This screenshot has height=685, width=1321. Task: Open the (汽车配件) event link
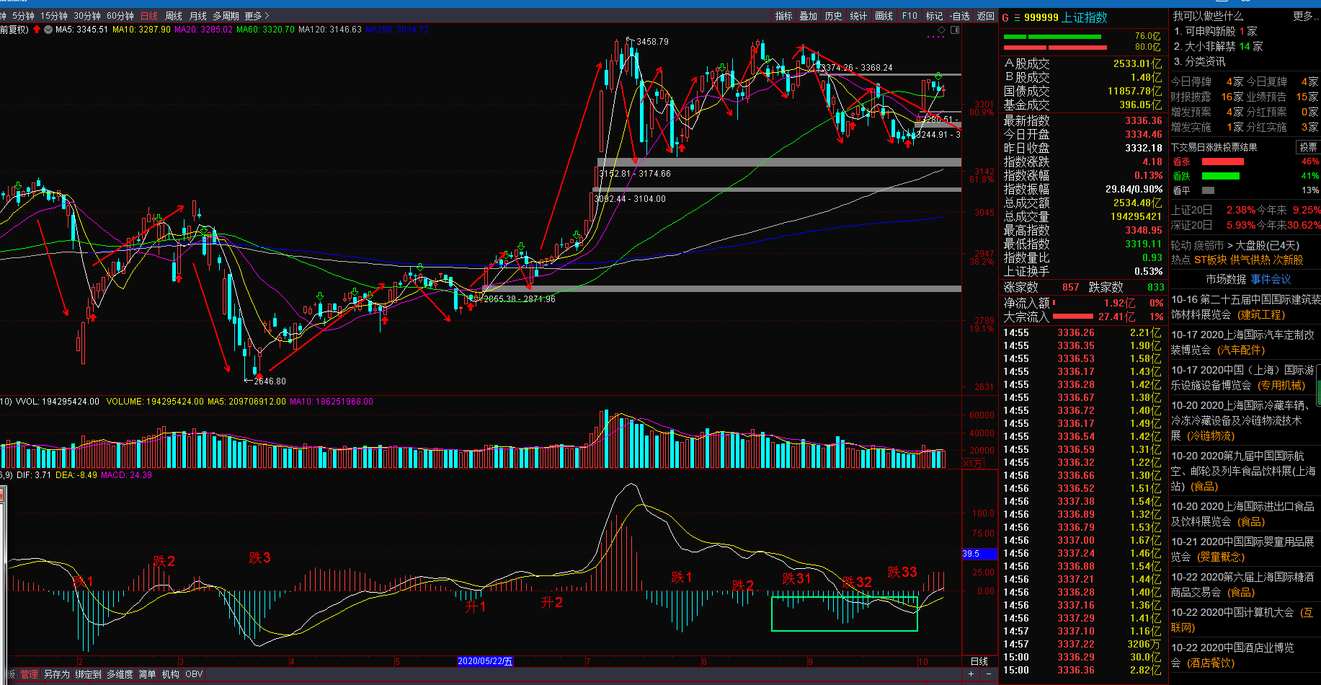click(1240, 350)
